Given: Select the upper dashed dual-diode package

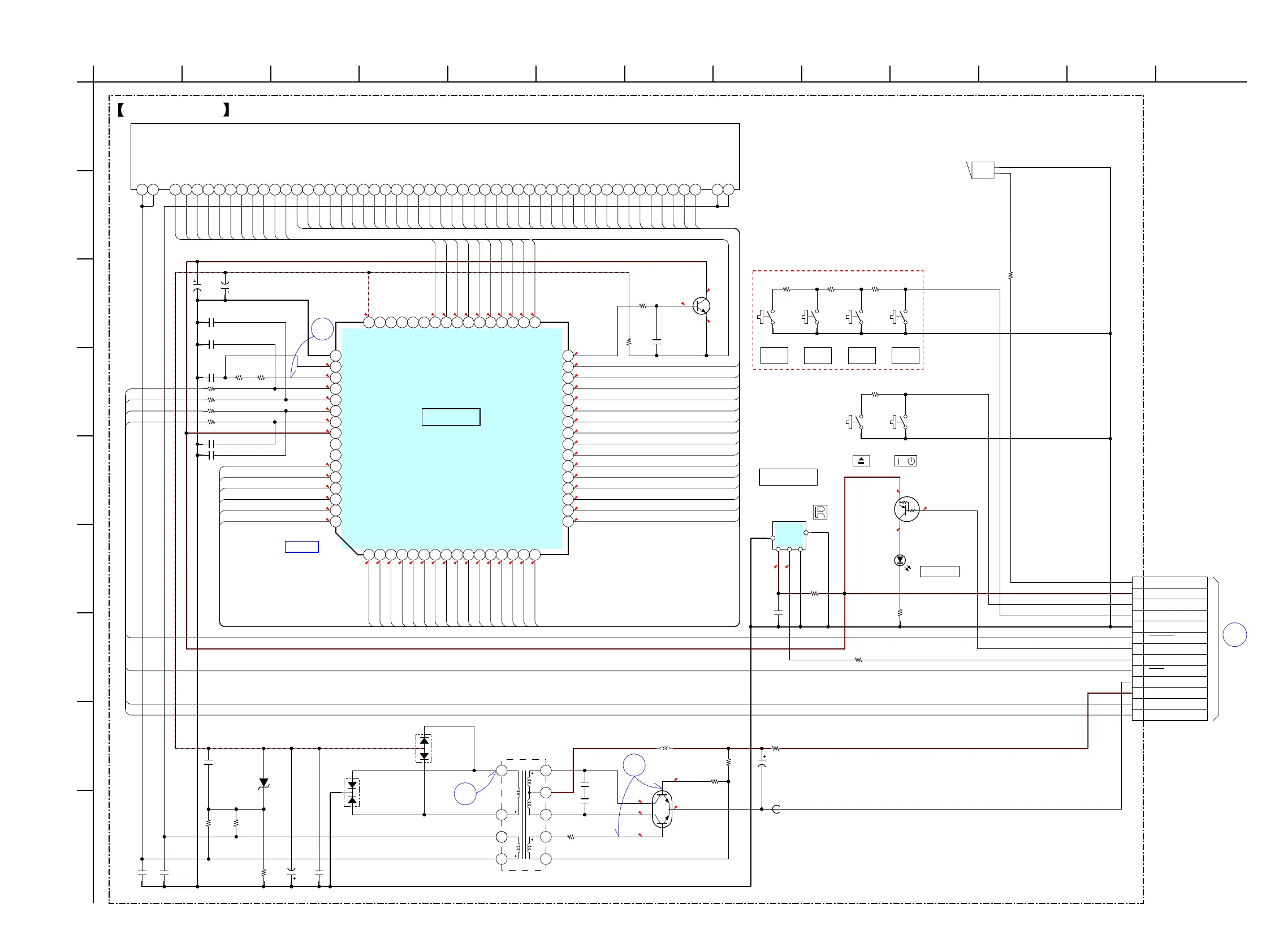Looking at the screenshot, I should tap(424, 748).
